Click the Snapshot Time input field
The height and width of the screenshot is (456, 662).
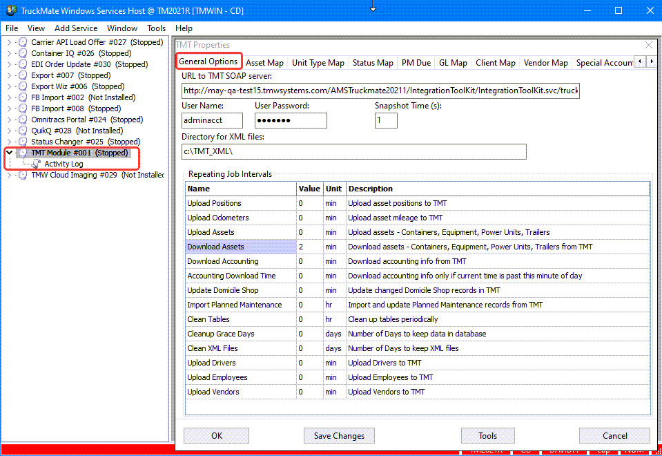386,120
